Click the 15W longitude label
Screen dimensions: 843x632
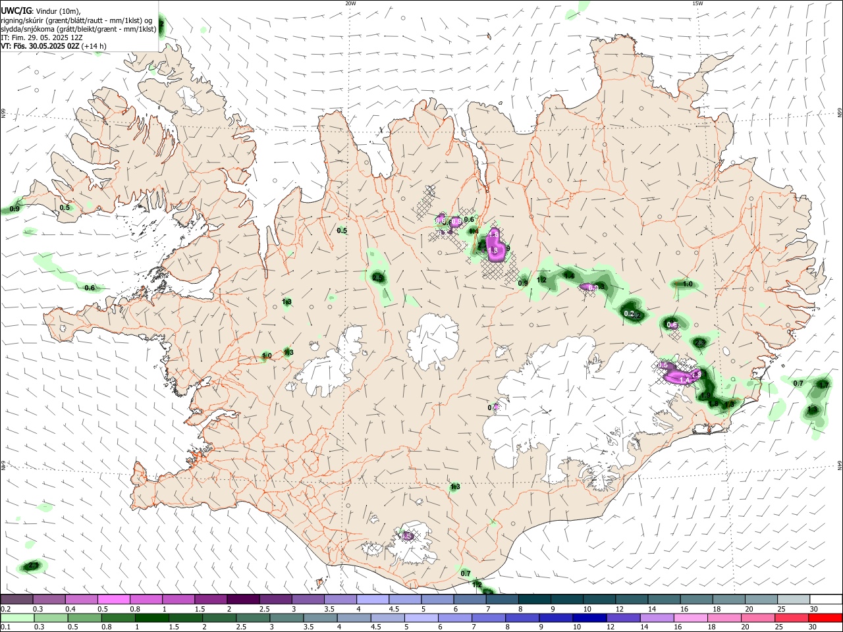coord(697,3)
